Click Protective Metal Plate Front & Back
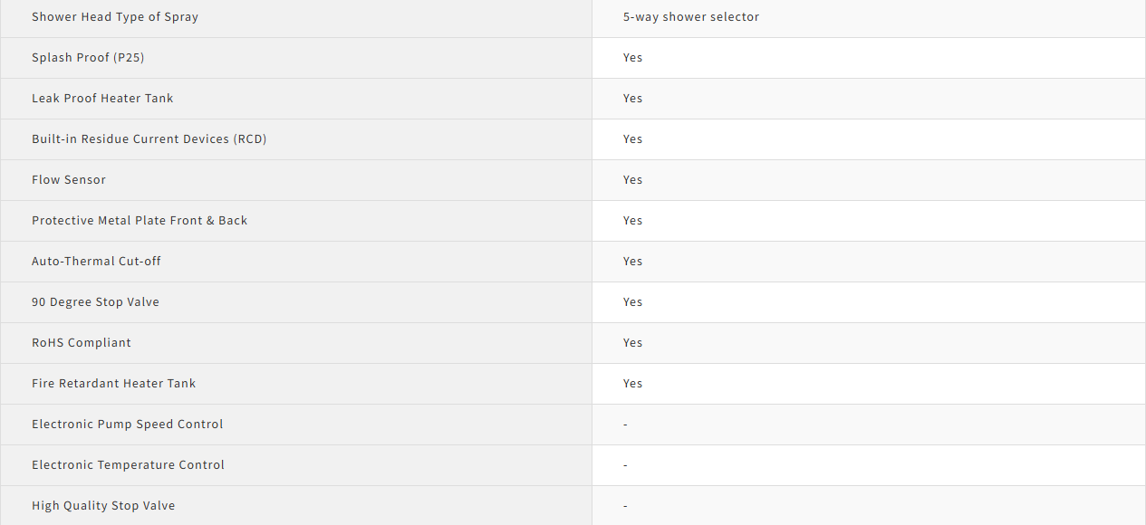This screenshot has height=525, width=1146. [140, 221]
